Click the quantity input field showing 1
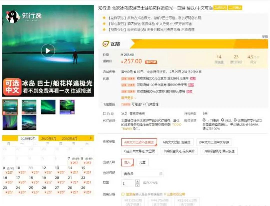This screenshot has width=270, height=206. tap(128, 183)
